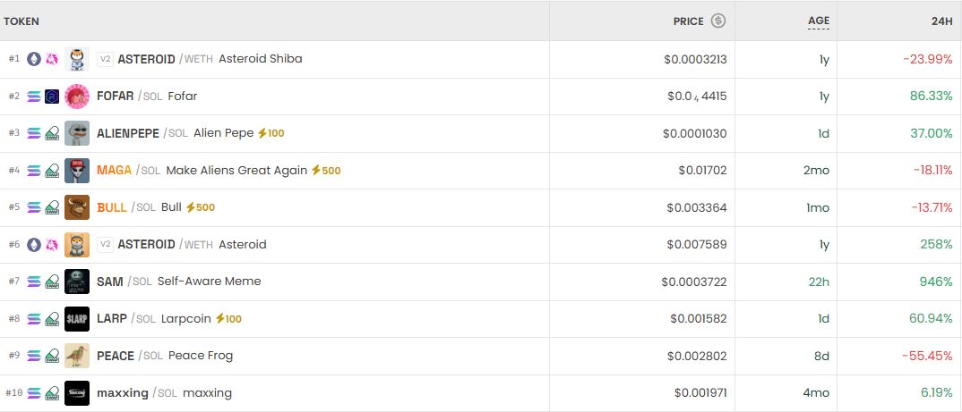Toggle the dollar currency icon beside PRICE
The image size is (962, 412).
pyautogui.click(x=718, y=21)
